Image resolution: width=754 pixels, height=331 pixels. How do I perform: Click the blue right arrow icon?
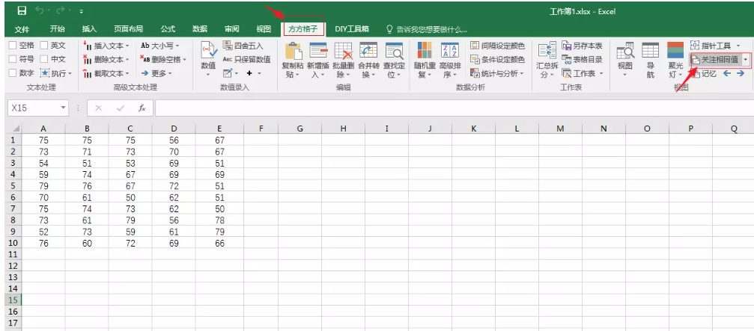(x=741, y=73)
